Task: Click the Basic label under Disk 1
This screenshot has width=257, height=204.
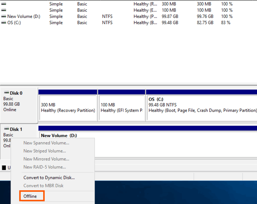Action: click(x=8, y=135)
